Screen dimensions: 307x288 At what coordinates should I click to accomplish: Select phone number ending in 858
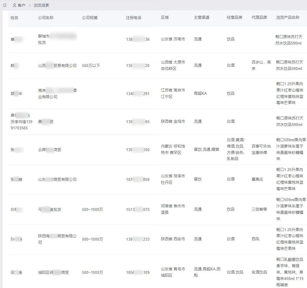point(138,179)
